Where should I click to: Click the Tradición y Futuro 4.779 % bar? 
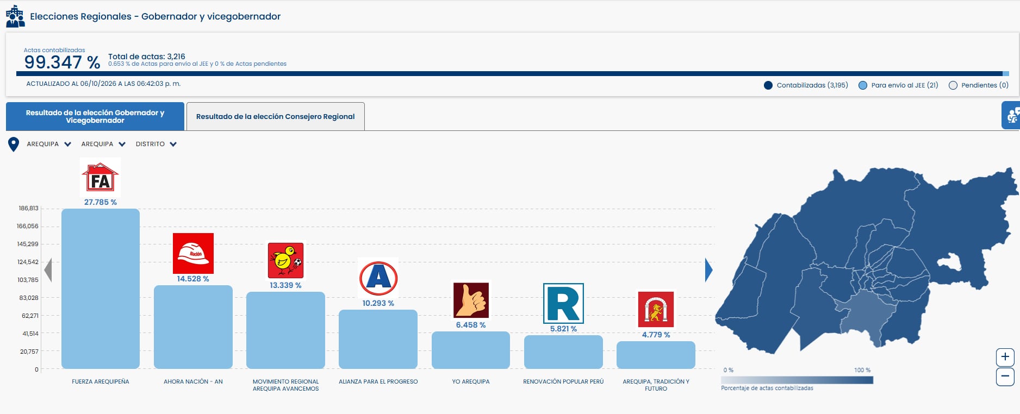pos(656,355)
